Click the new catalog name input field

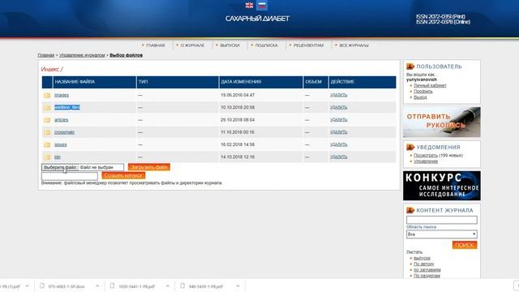[70, 176]
